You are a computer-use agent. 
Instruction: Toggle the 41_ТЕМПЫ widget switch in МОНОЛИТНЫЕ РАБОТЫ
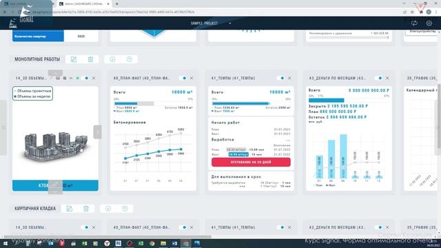click(281, 78)
